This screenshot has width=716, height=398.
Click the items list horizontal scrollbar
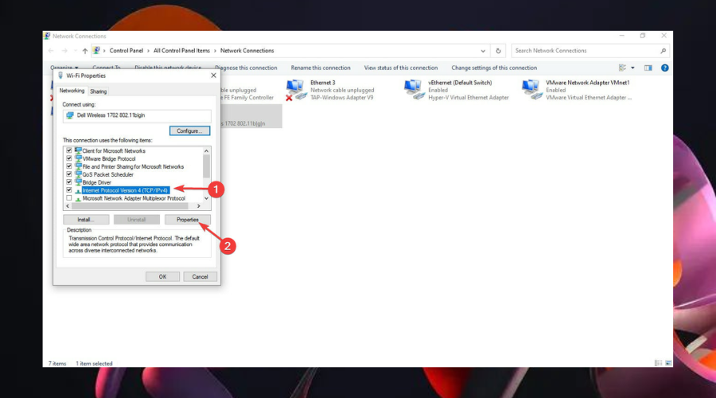[130, 206]
